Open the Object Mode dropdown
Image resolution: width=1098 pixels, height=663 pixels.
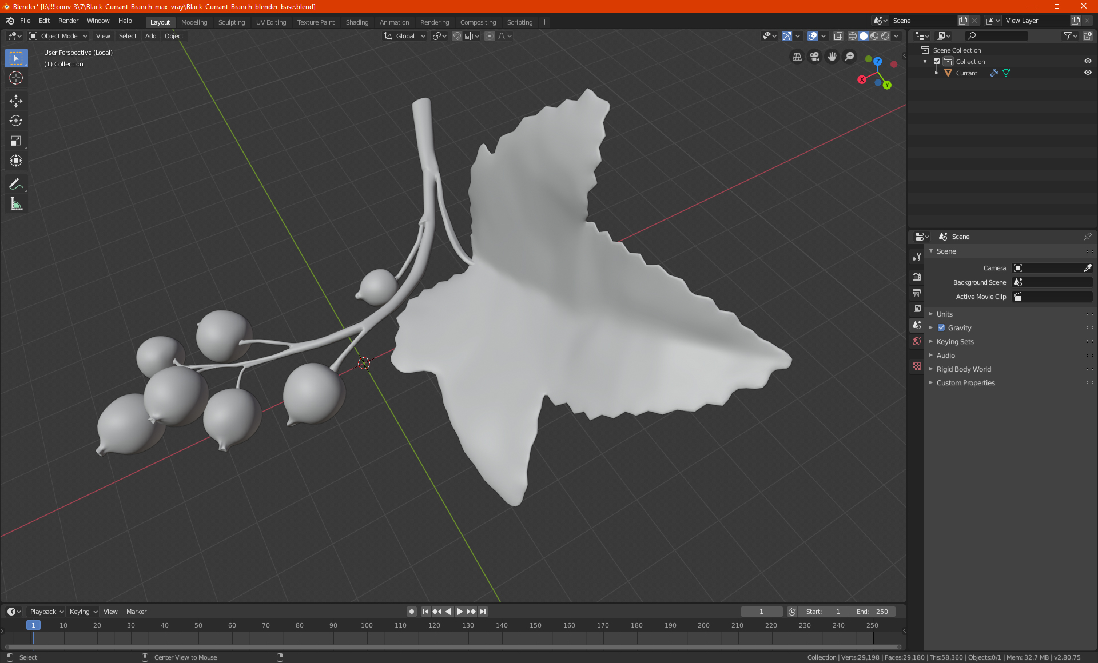(58, 36)
